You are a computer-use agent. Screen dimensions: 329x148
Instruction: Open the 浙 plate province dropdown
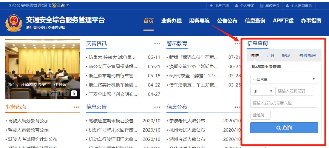pyautogui.click(x=262, y=91)
